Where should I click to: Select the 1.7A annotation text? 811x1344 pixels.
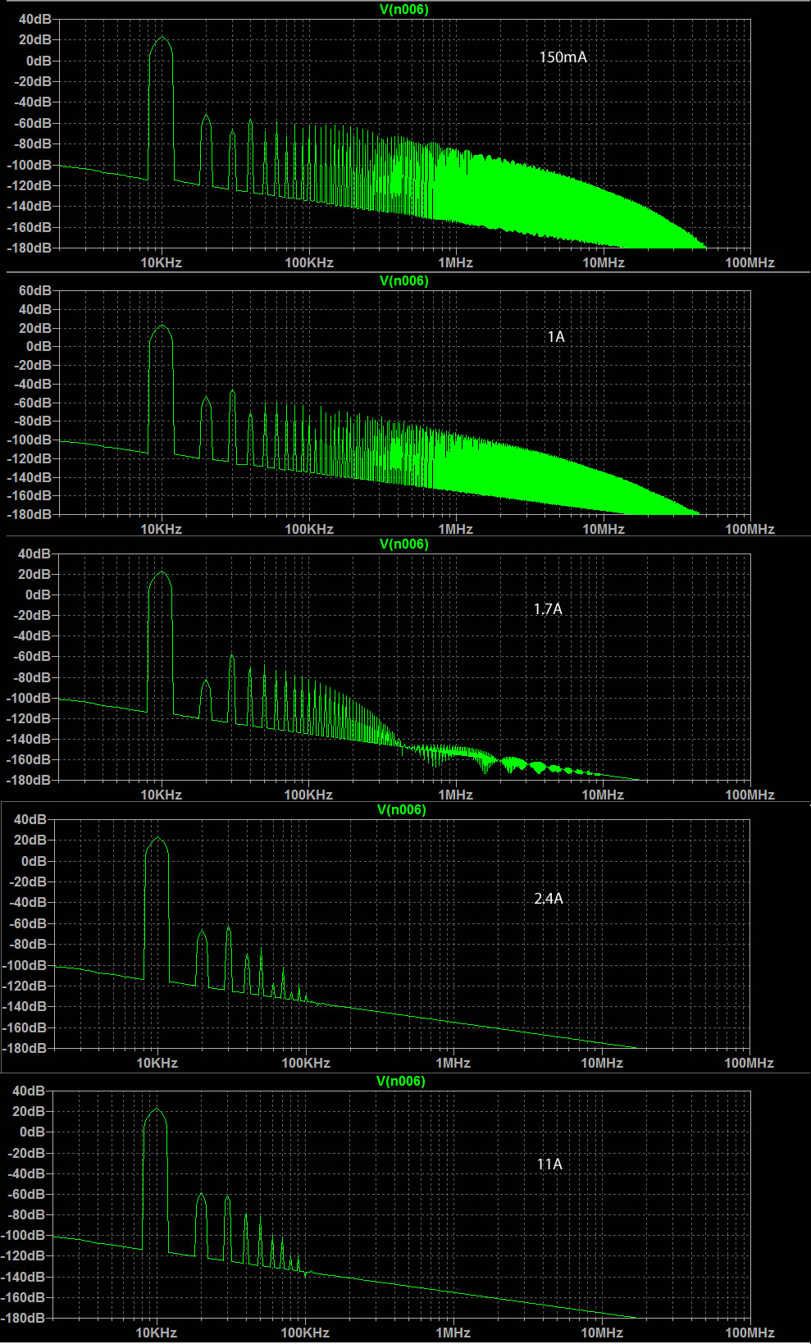[548, 609]
